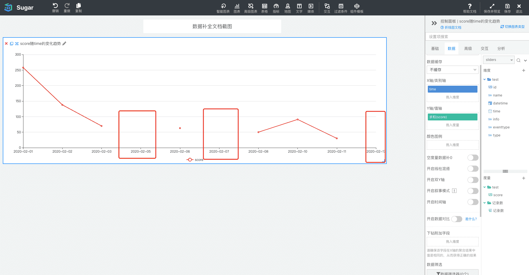Click the score legend item
Screen dimensions: 529x275
[195, 160]
